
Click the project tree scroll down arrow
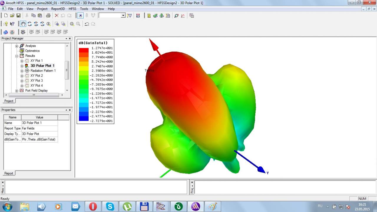[67, 90]
